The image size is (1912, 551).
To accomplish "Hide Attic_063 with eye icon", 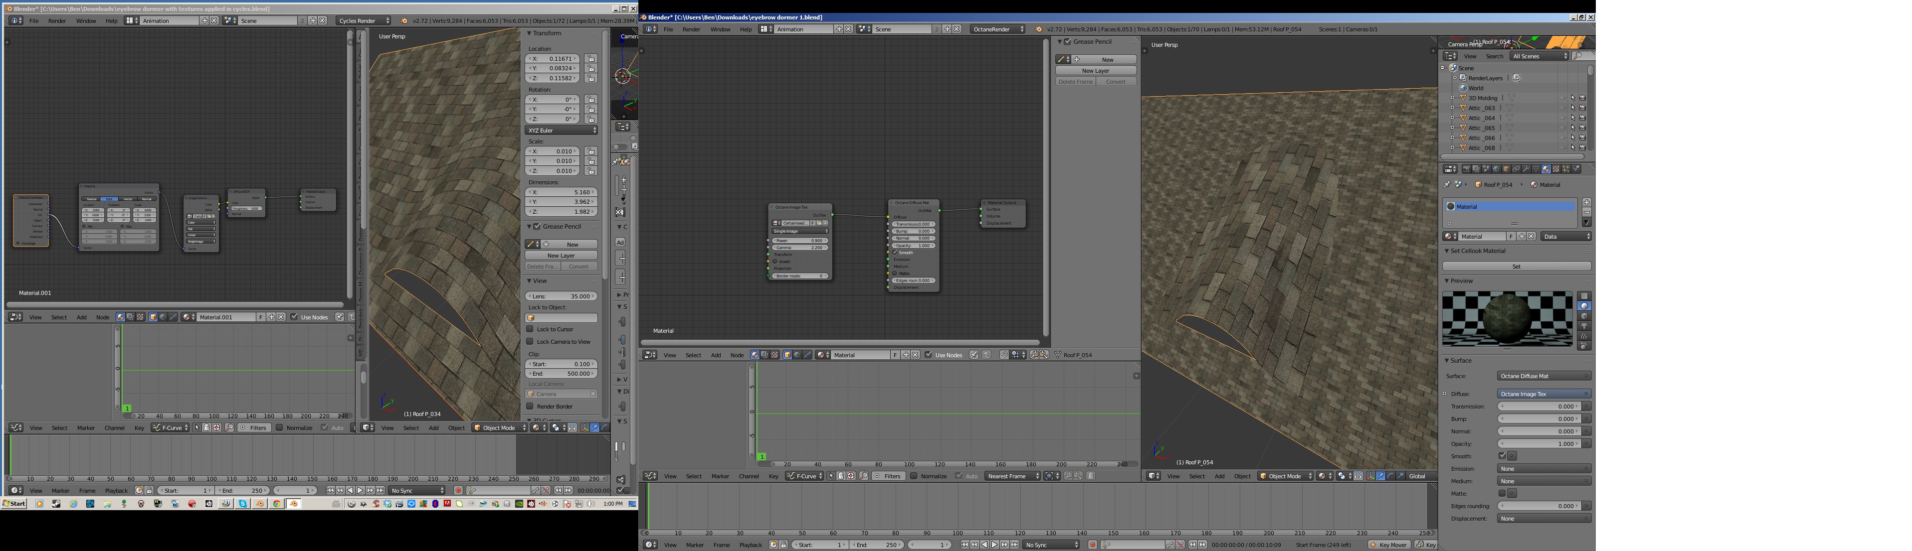I will pos(1563,108).
